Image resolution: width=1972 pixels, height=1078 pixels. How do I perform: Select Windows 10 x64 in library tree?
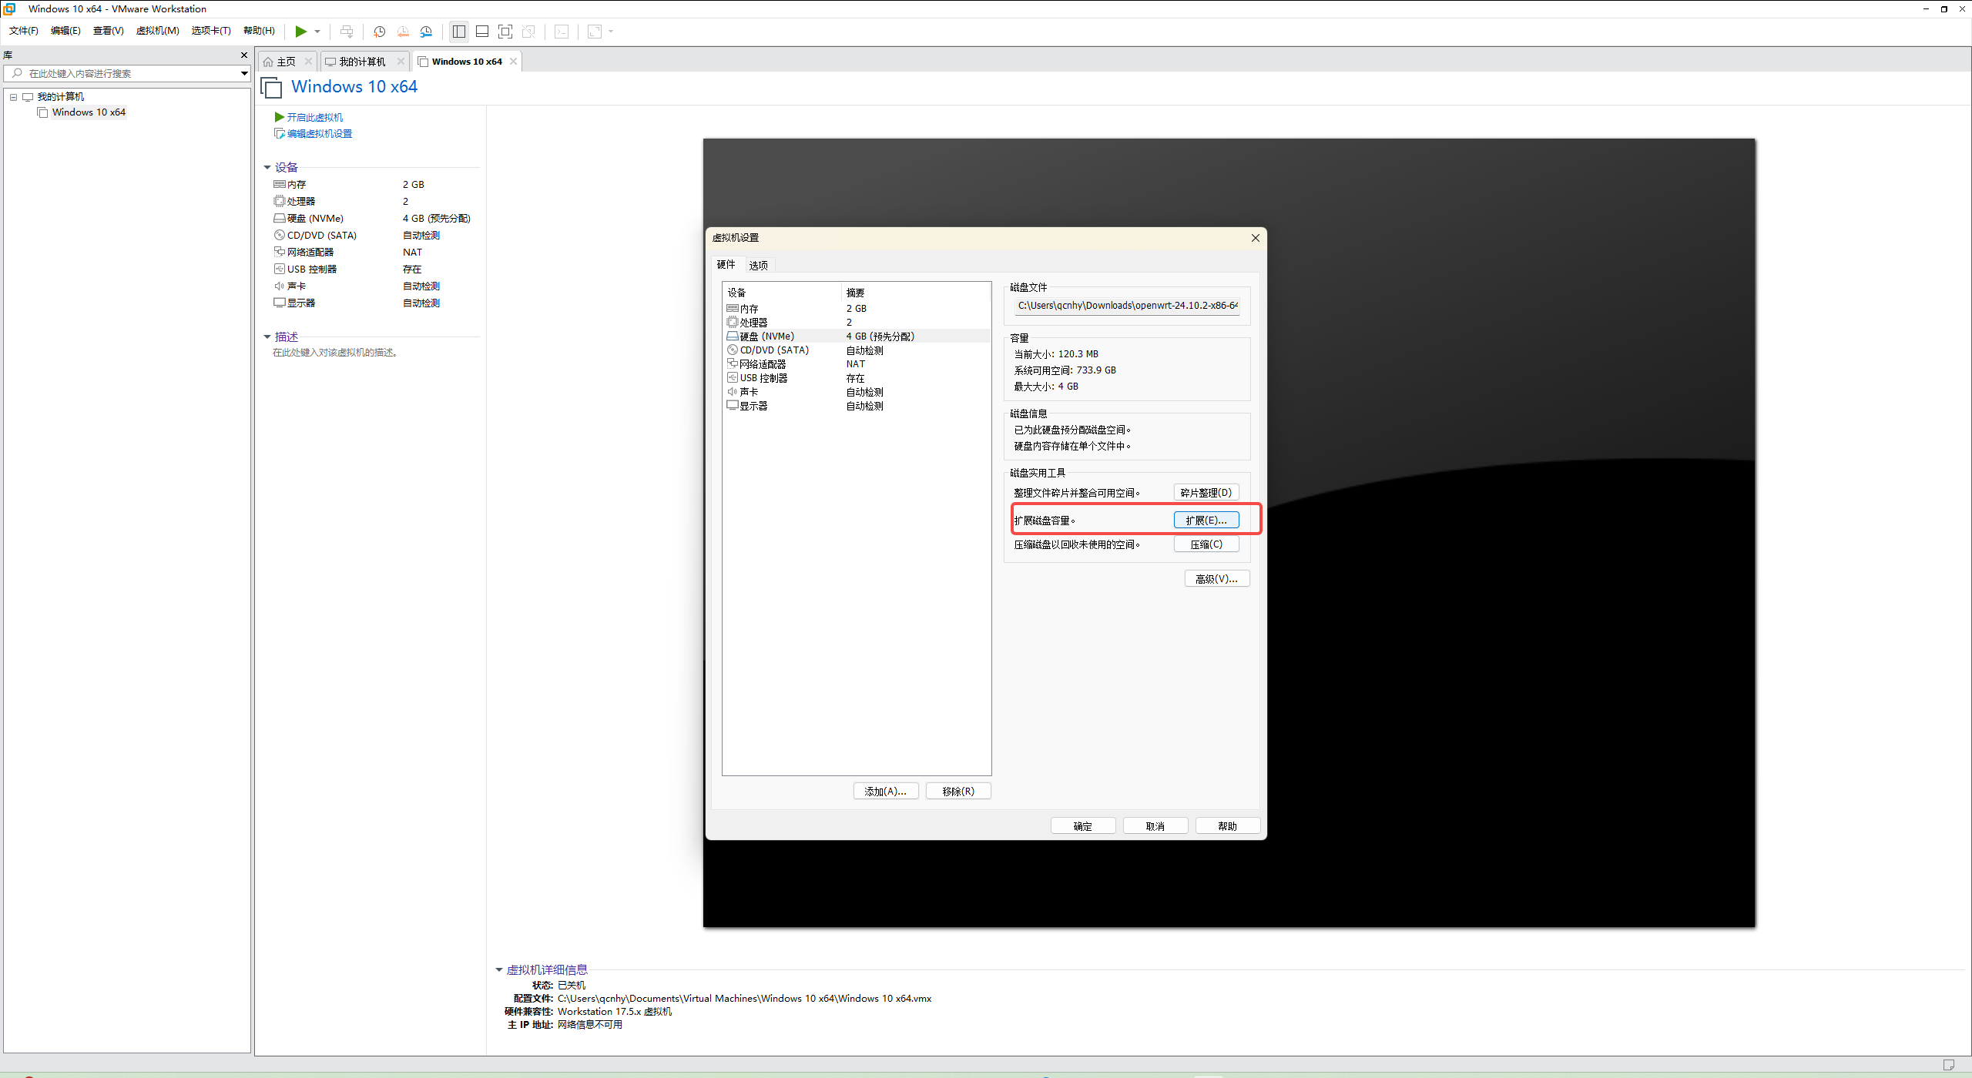89,112
